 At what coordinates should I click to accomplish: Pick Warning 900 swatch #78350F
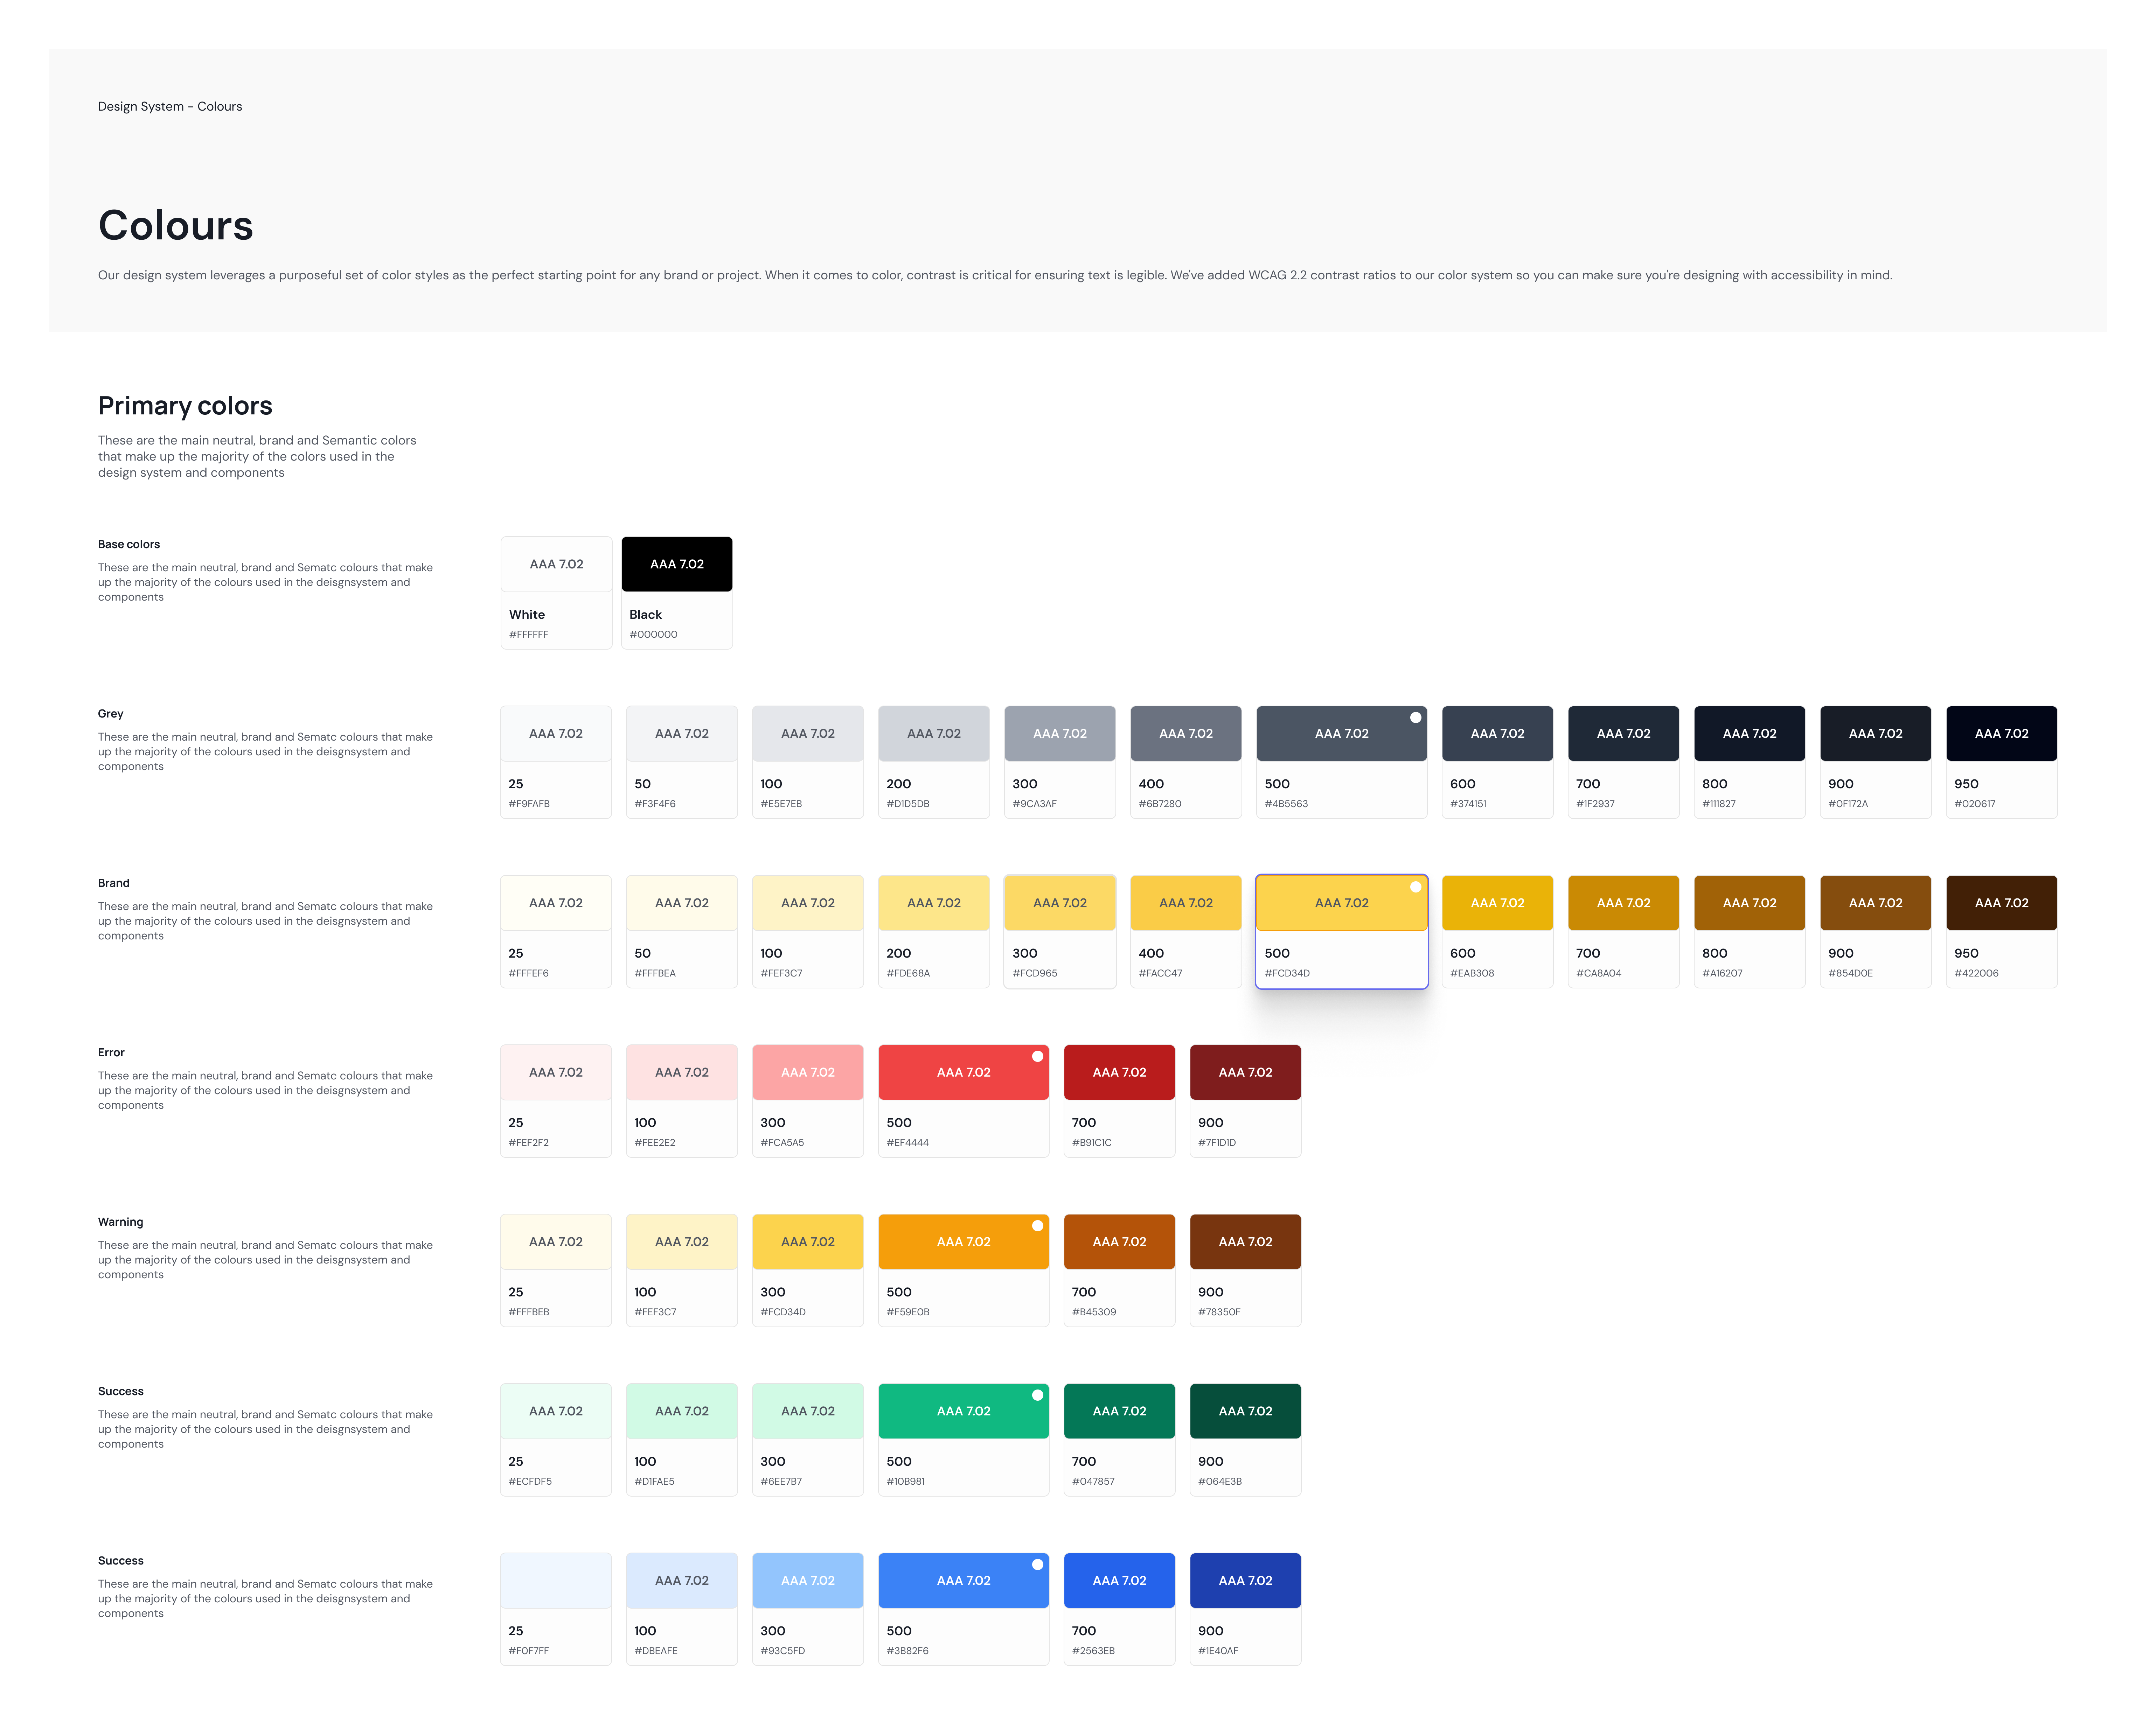1246,1270
